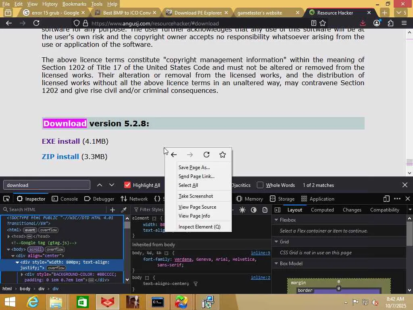Click the context menu Back arrow

point(173,155)
